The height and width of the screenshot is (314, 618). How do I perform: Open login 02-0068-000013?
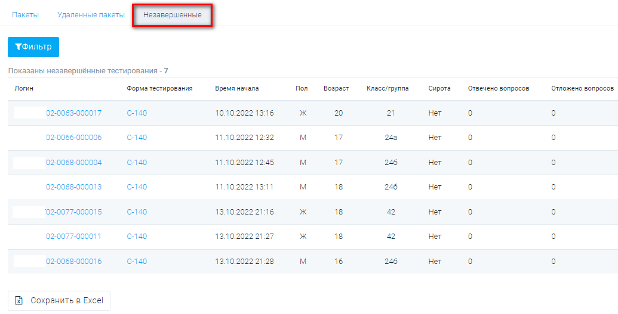73,187
